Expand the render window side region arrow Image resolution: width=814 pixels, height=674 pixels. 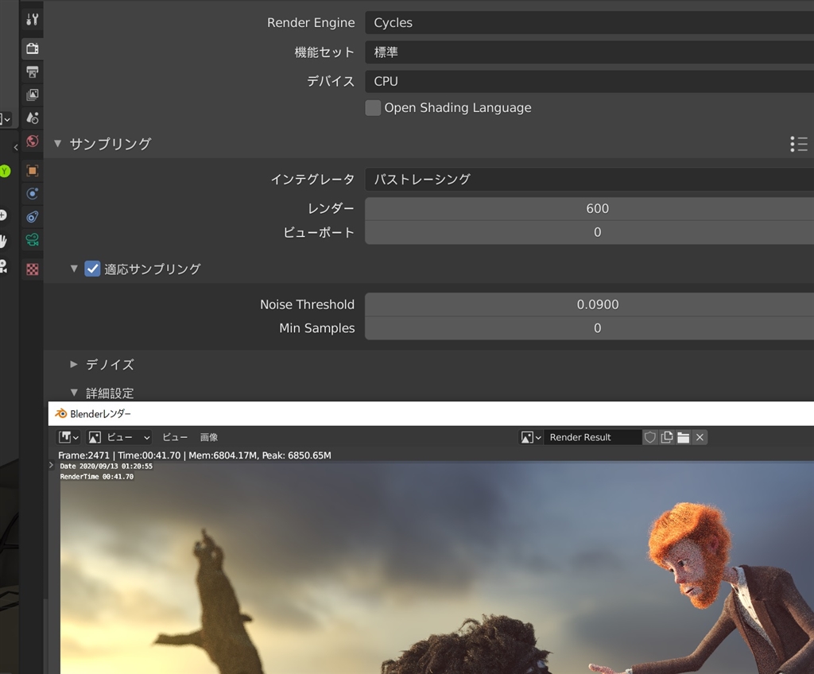(51, 465)
